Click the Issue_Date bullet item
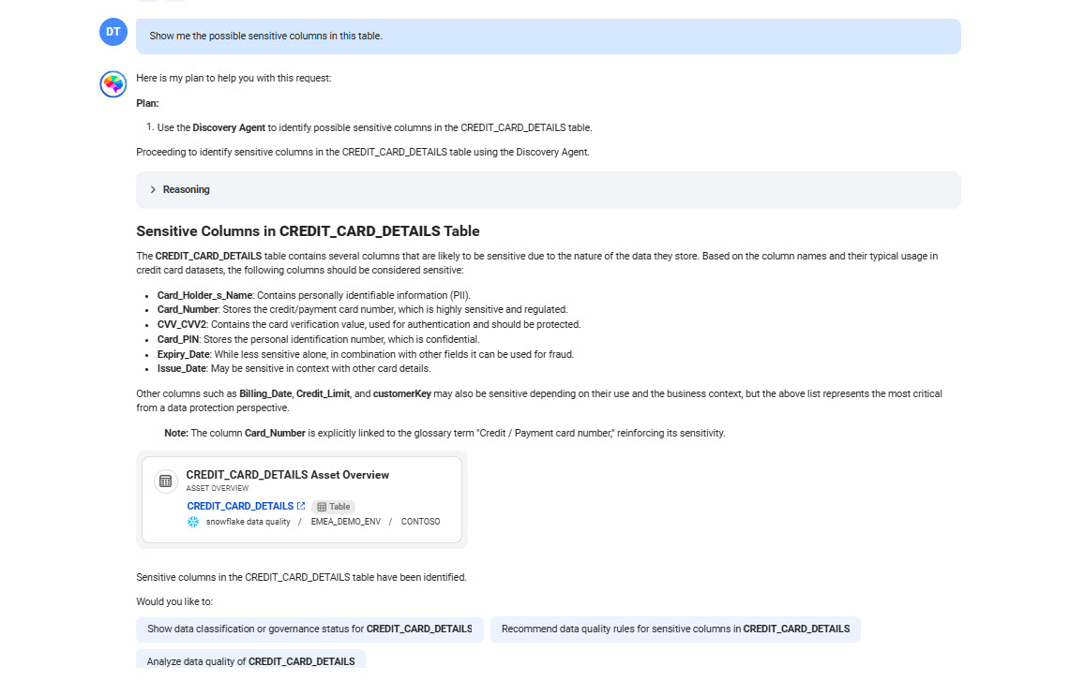The height and width of the screenshot is (681, 1085). click(294, 368)
